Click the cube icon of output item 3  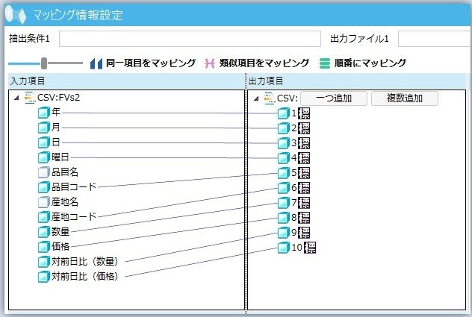click(x=283, y=143)
